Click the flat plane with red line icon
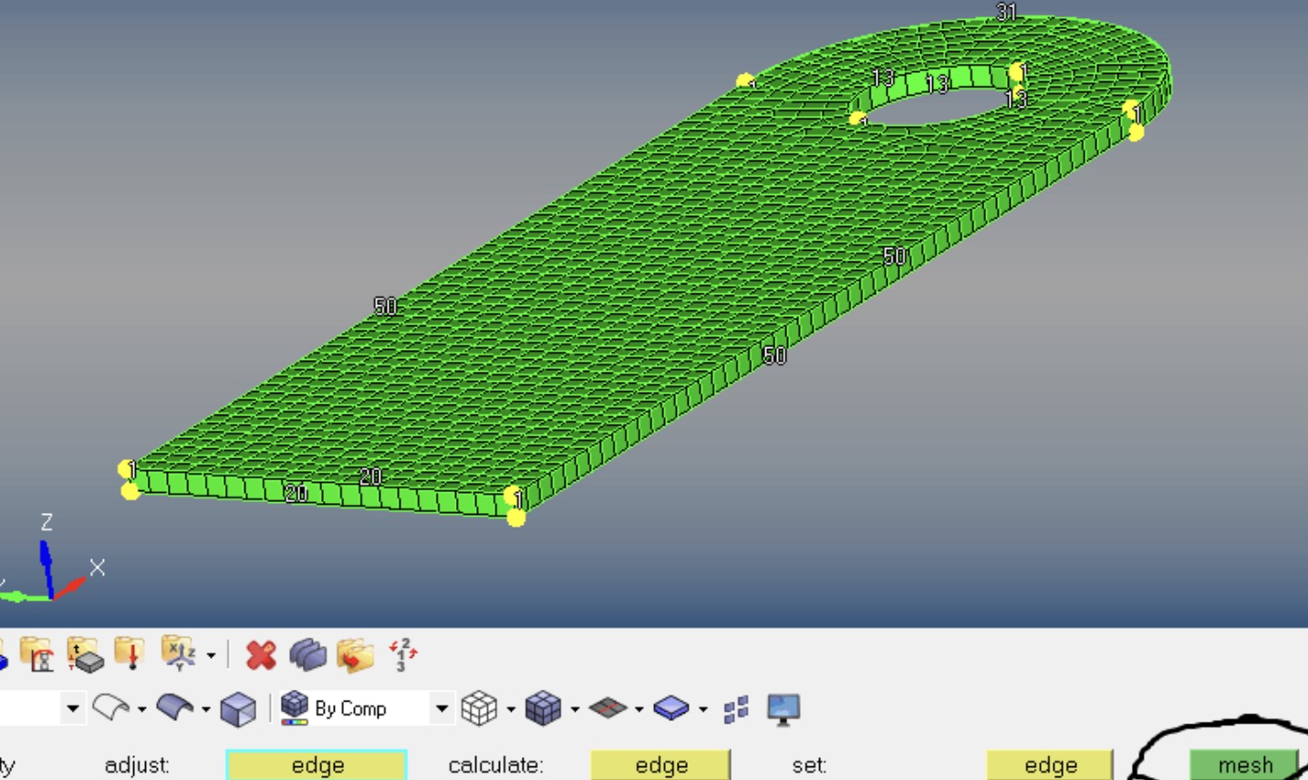Screen dimensions: 1308x780 click(608, 708)
